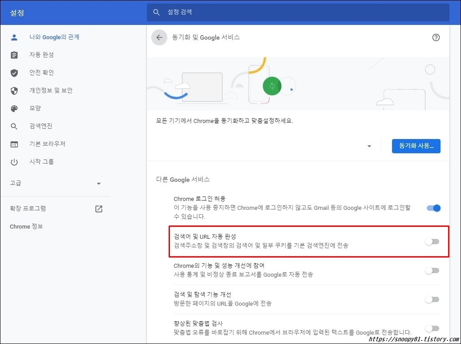This screenshot has width=461, height=344.
Task: Click the browser window icon for 기본 브라우저
Action: coord(14,144)
